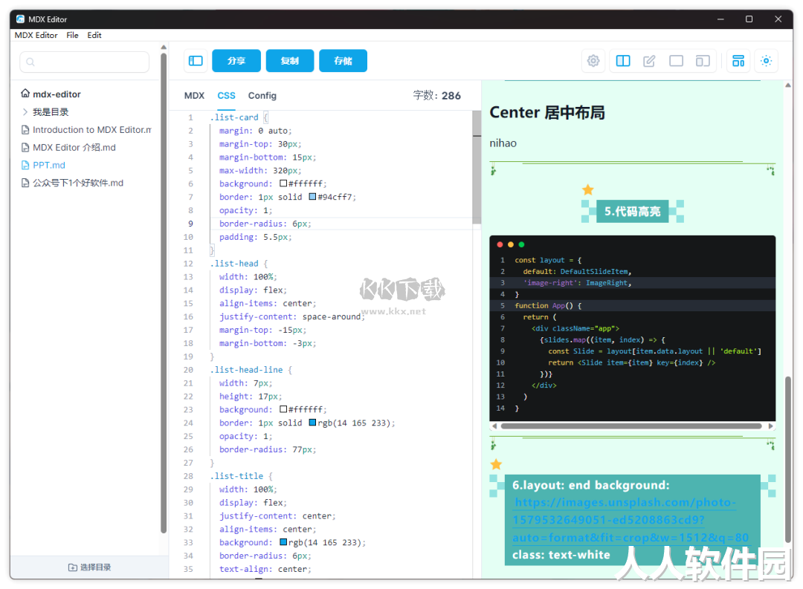Click up arrow of sidebar scrollbar
The image size is (803, 589).
click(x=164, y=47)
